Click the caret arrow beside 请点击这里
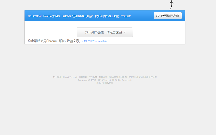This screenshot has height=135, width=216. coord(125,33)
